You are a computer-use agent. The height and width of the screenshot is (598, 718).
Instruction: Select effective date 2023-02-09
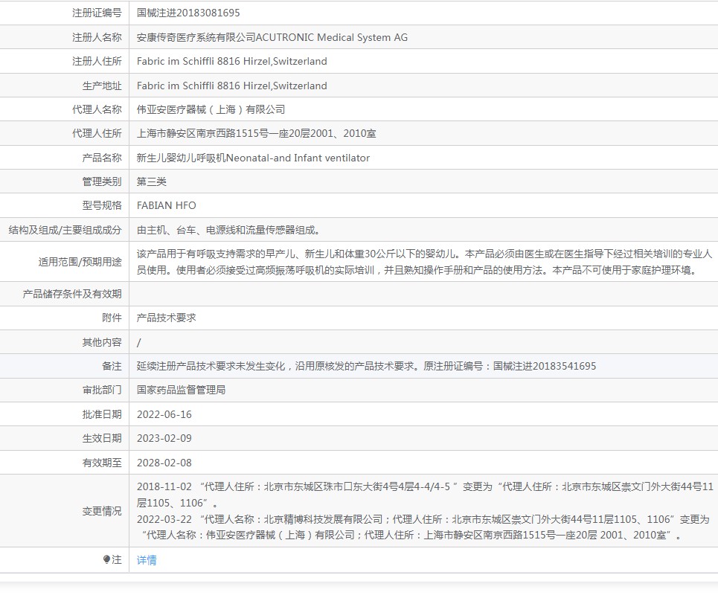click(x=164, y=438)
